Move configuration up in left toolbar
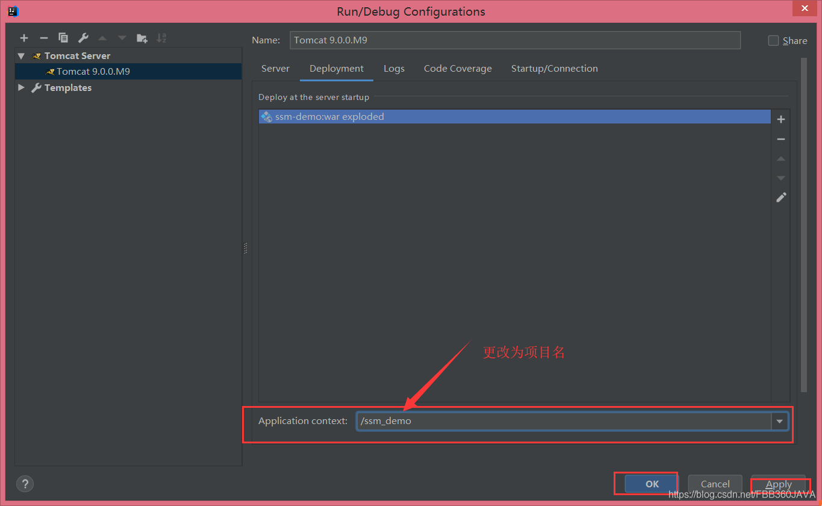This screenshot has width=822, height=506. point(102,38)
